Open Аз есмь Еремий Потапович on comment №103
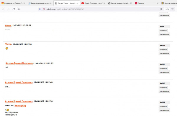This screenshot has height=116, width=177. point(19,101)
